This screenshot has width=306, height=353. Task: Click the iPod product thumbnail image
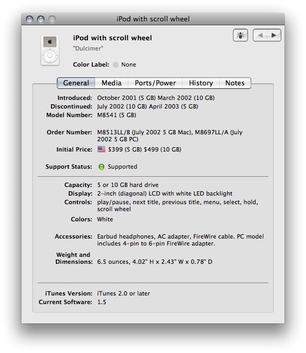tap(50, 51)
